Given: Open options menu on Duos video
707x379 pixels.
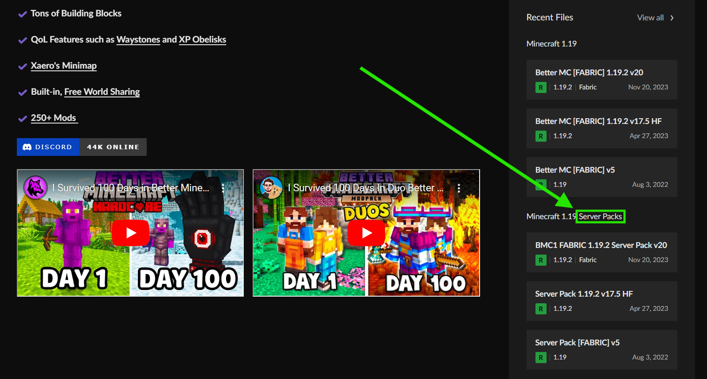Looking at the screenshot, I should [x=459, y=188].
